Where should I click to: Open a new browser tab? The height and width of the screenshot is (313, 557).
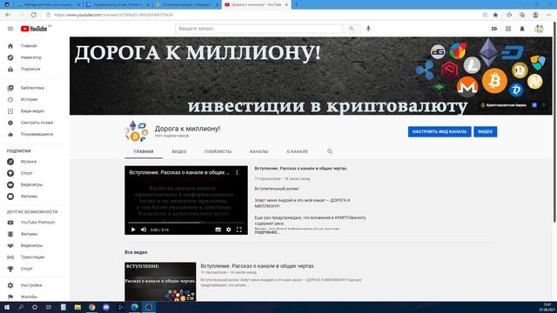[x=296, y=4]
